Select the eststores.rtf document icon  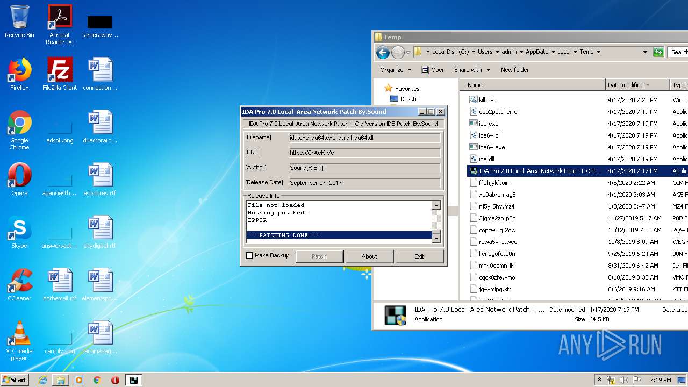(100, 179)
